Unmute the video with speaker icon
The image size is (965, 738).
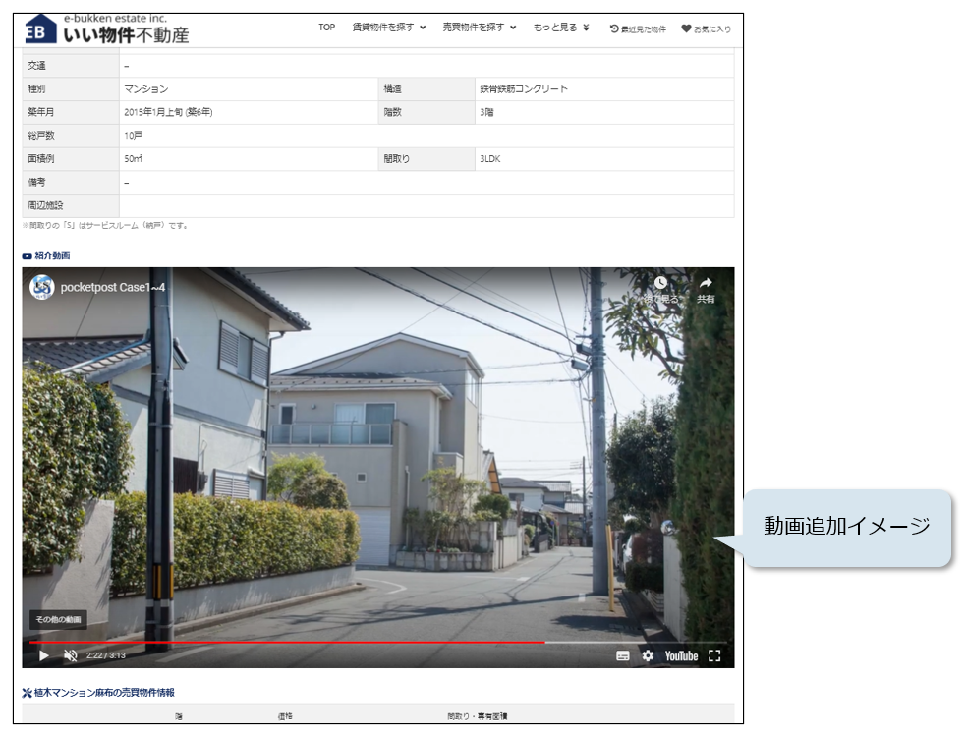click(x=71, y=655)
